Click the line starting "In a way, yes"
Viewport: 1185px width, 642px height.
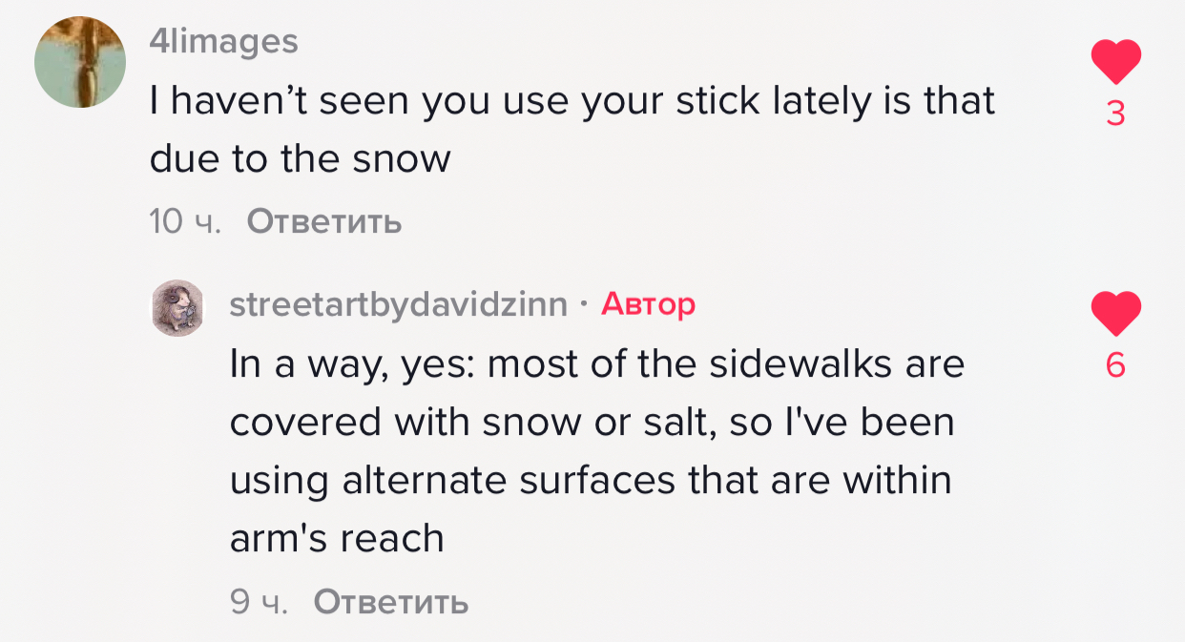click(596, 363)
